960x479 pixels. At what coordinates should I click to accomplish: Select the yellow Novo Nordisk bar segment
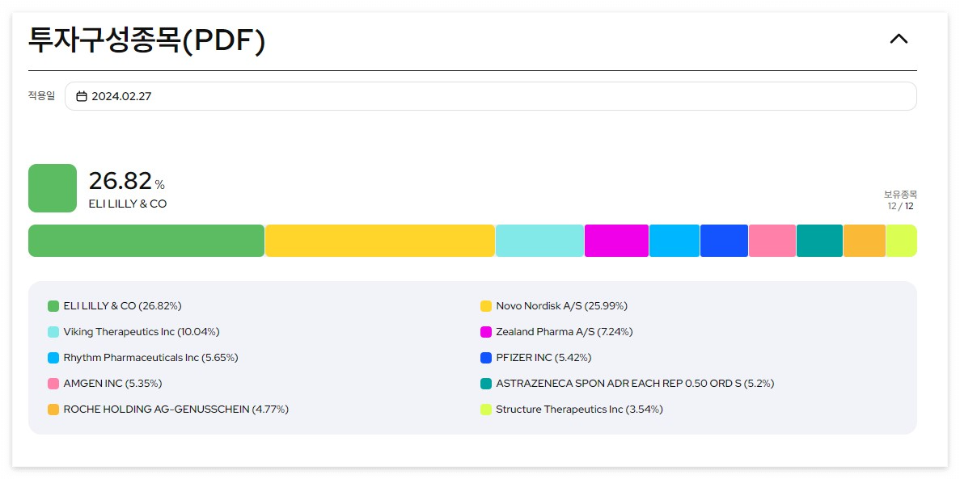pos(379,241)
